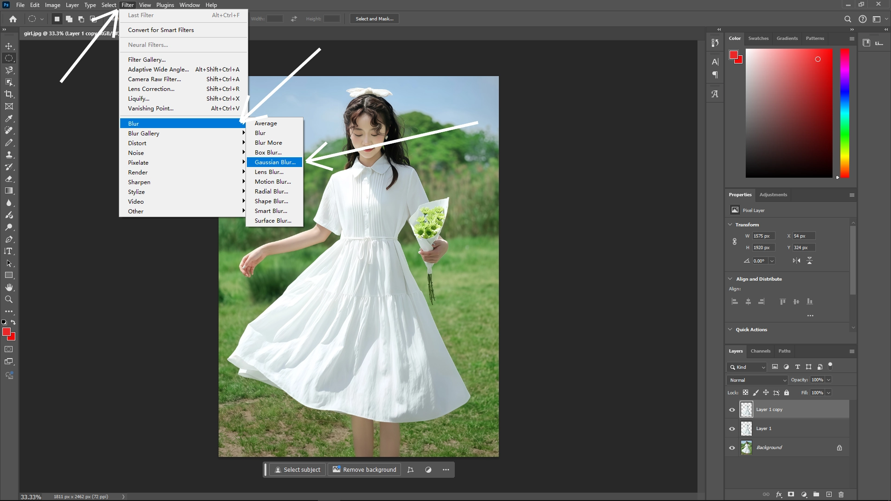The height and width of the screenshot is (501, 891).
Task: Switch to the Channels tab
Action: click(760, 351)
